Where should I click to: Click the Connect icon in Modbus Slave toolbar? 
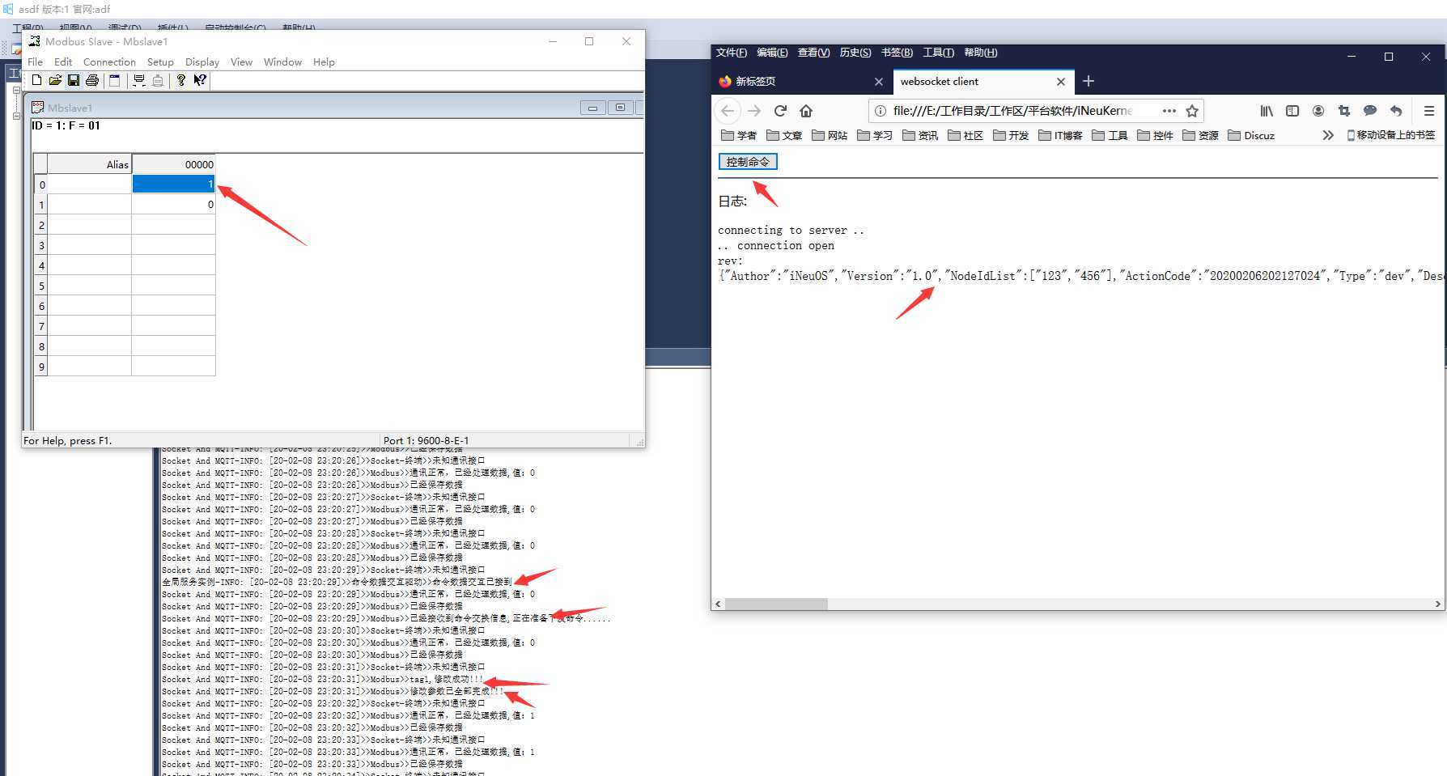pos(138,80)
